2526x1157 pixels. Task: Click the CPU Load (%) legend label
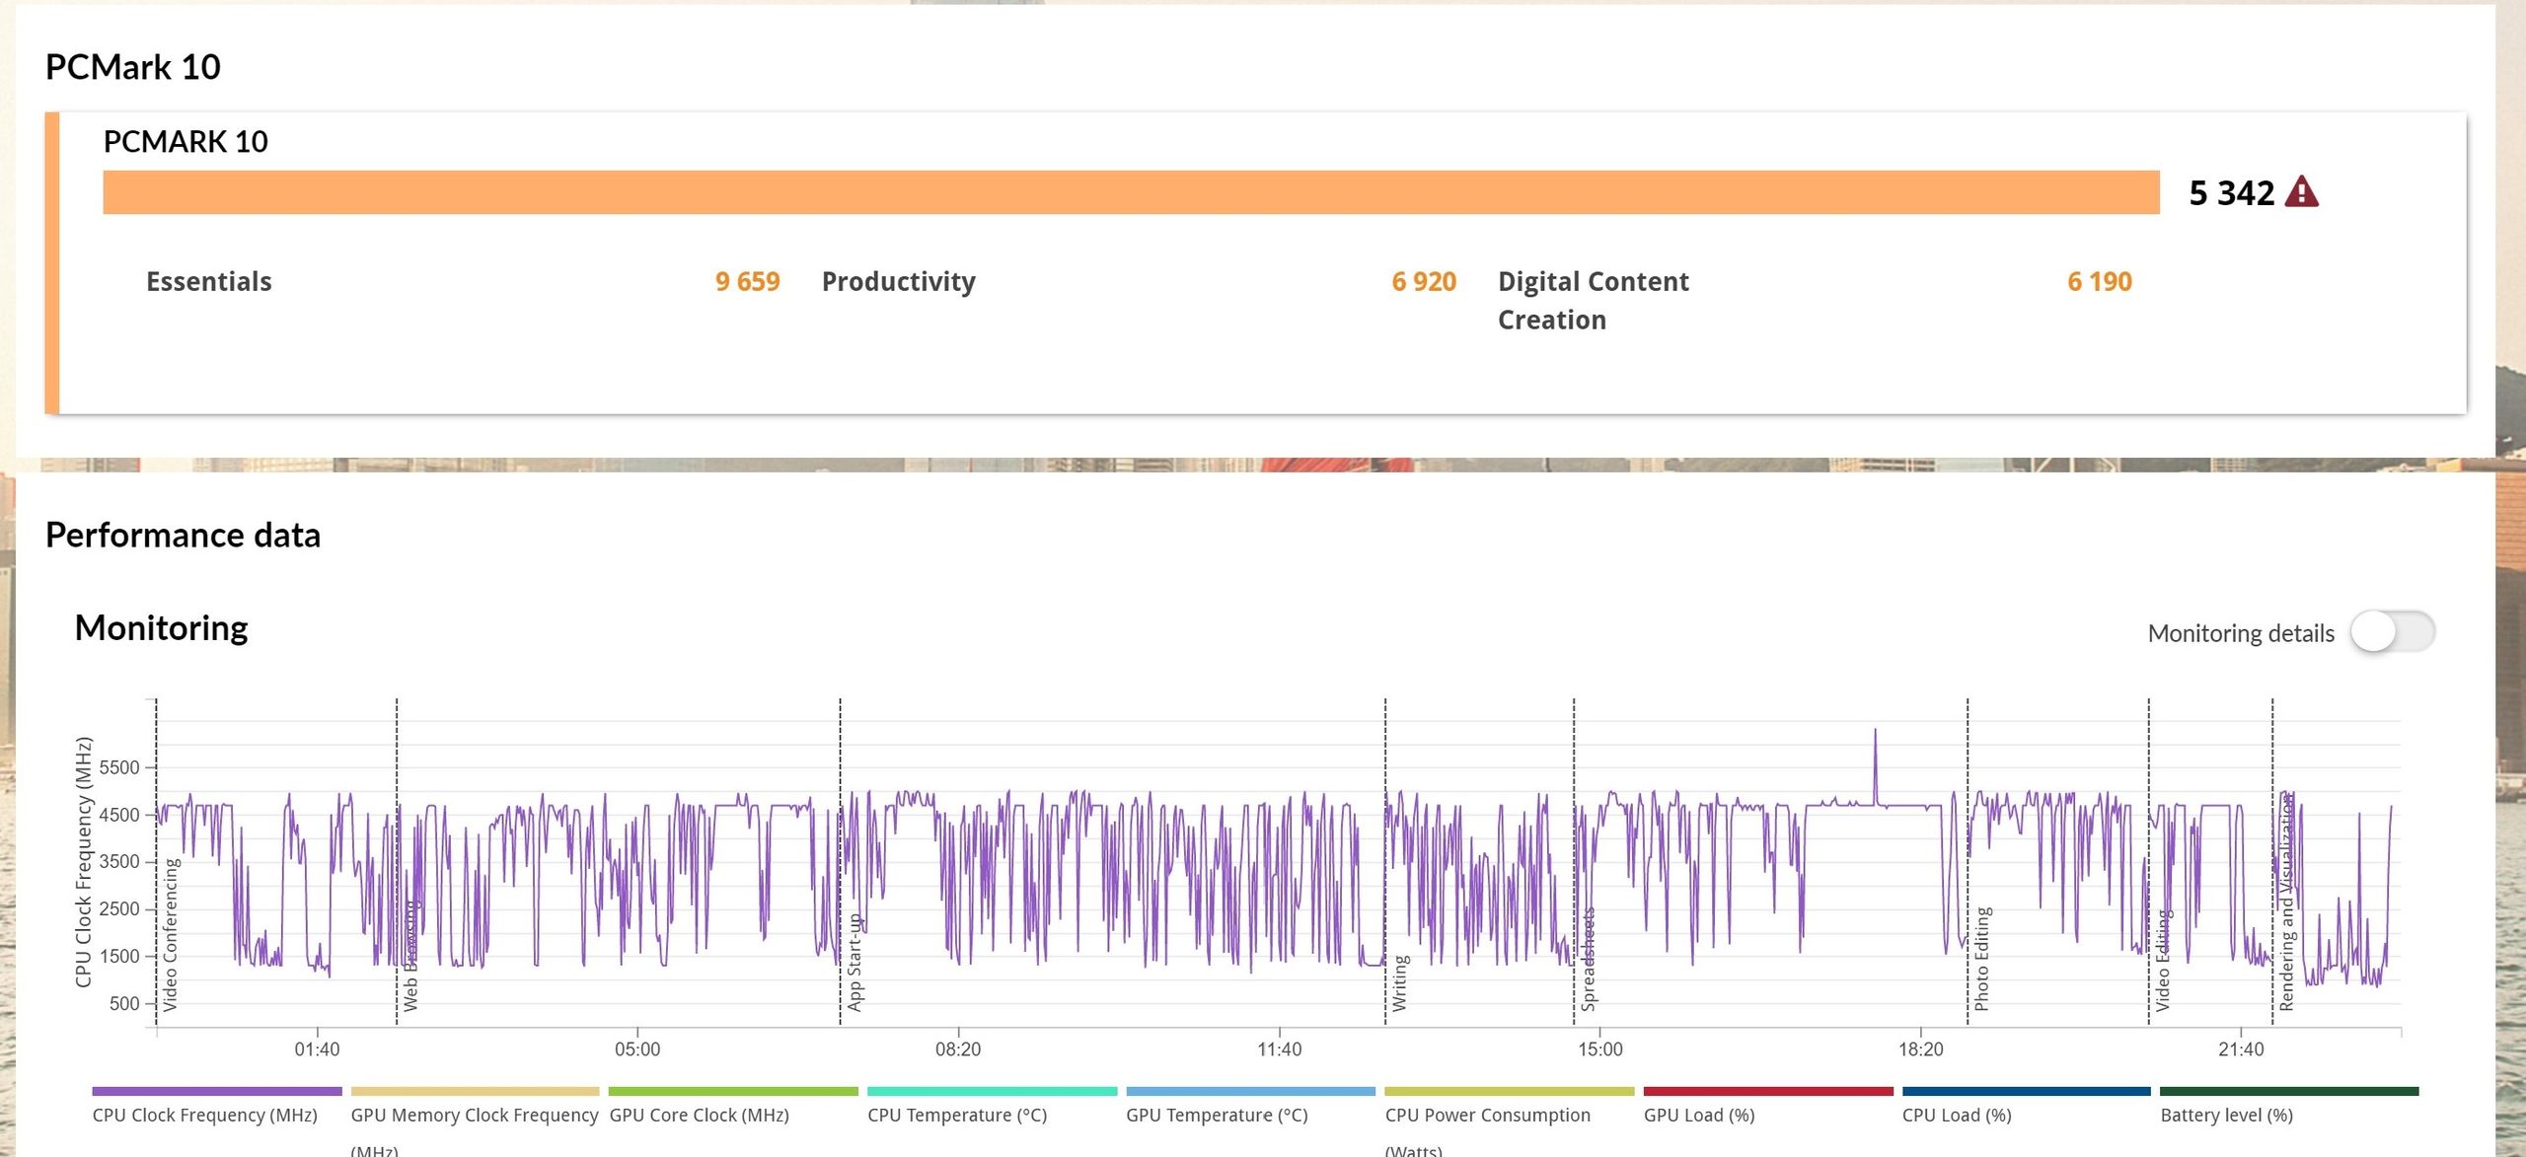click(1957, 1116)
